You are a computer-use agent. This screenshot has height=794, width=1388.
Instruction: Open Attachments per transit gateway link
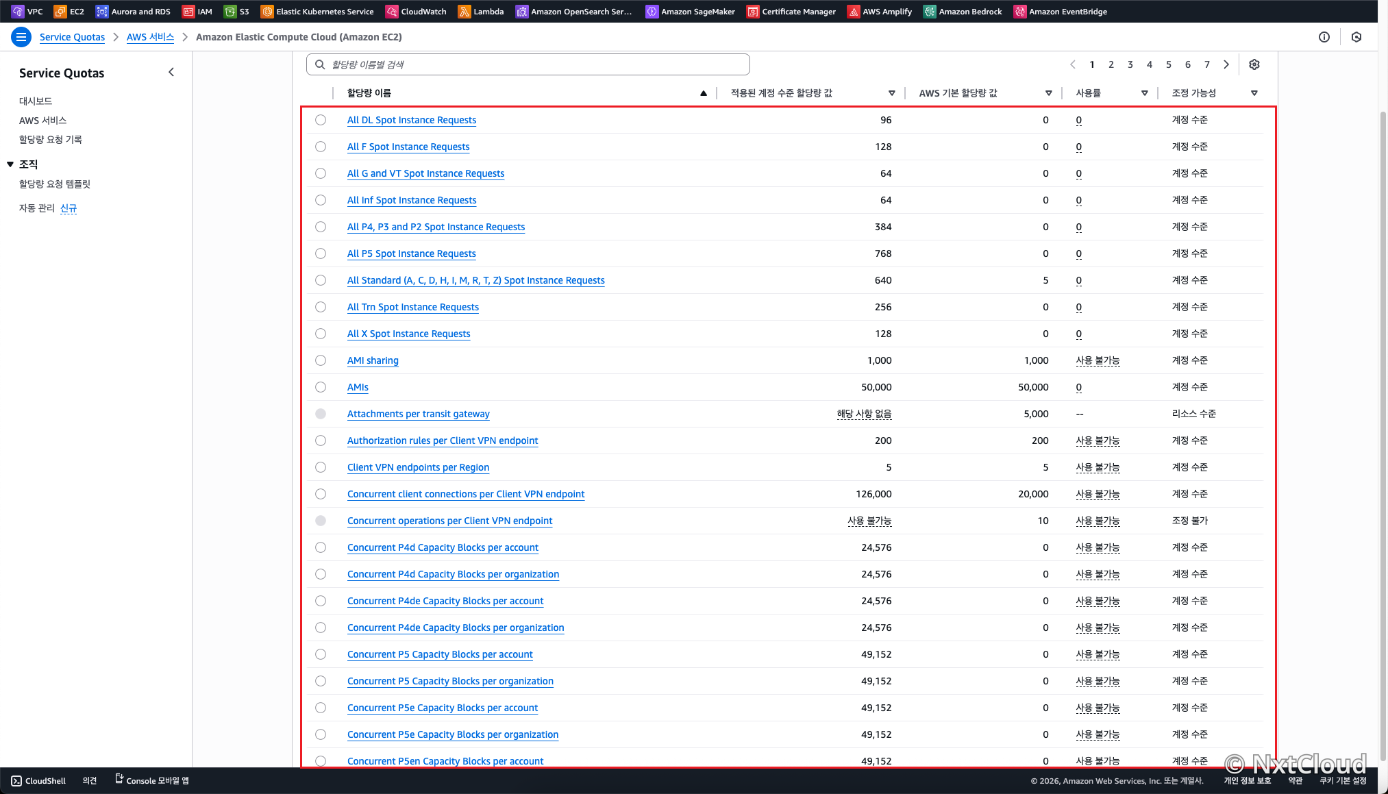pyautogui.click(x=419, y=414)
